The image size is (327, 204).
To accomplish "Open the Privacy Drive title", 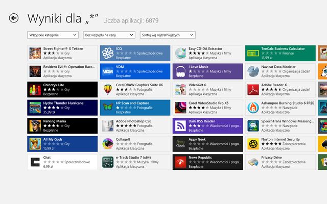I will pyautogui.click(x=271, y=158).
